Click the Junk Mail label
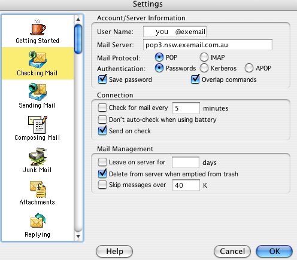 pos(37,170)
